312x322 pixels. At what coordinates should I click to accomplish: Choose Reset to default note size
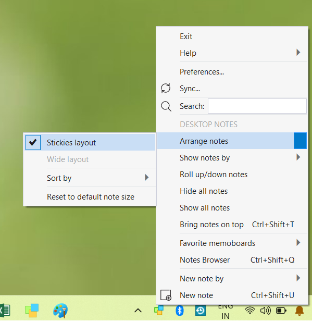point(90,197)
